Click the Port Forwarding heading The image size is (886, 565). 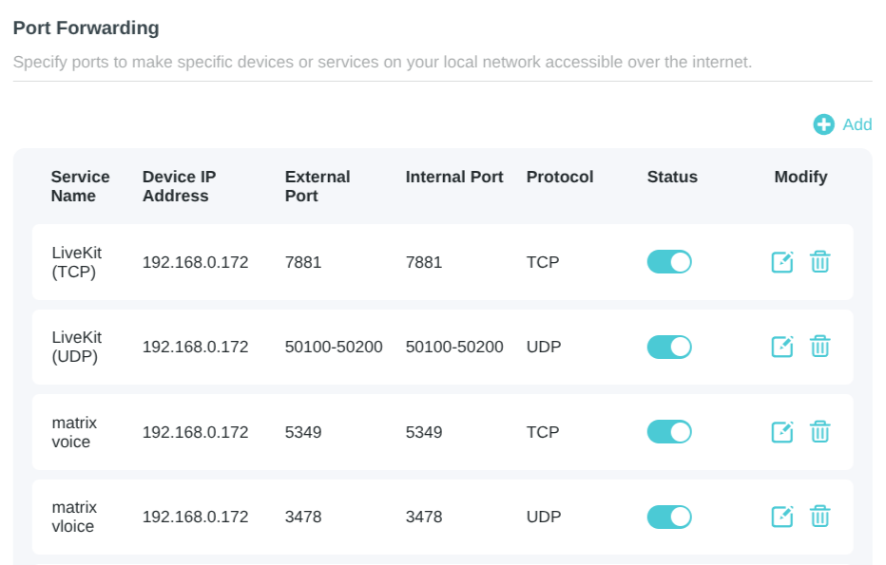click(86, 28)
